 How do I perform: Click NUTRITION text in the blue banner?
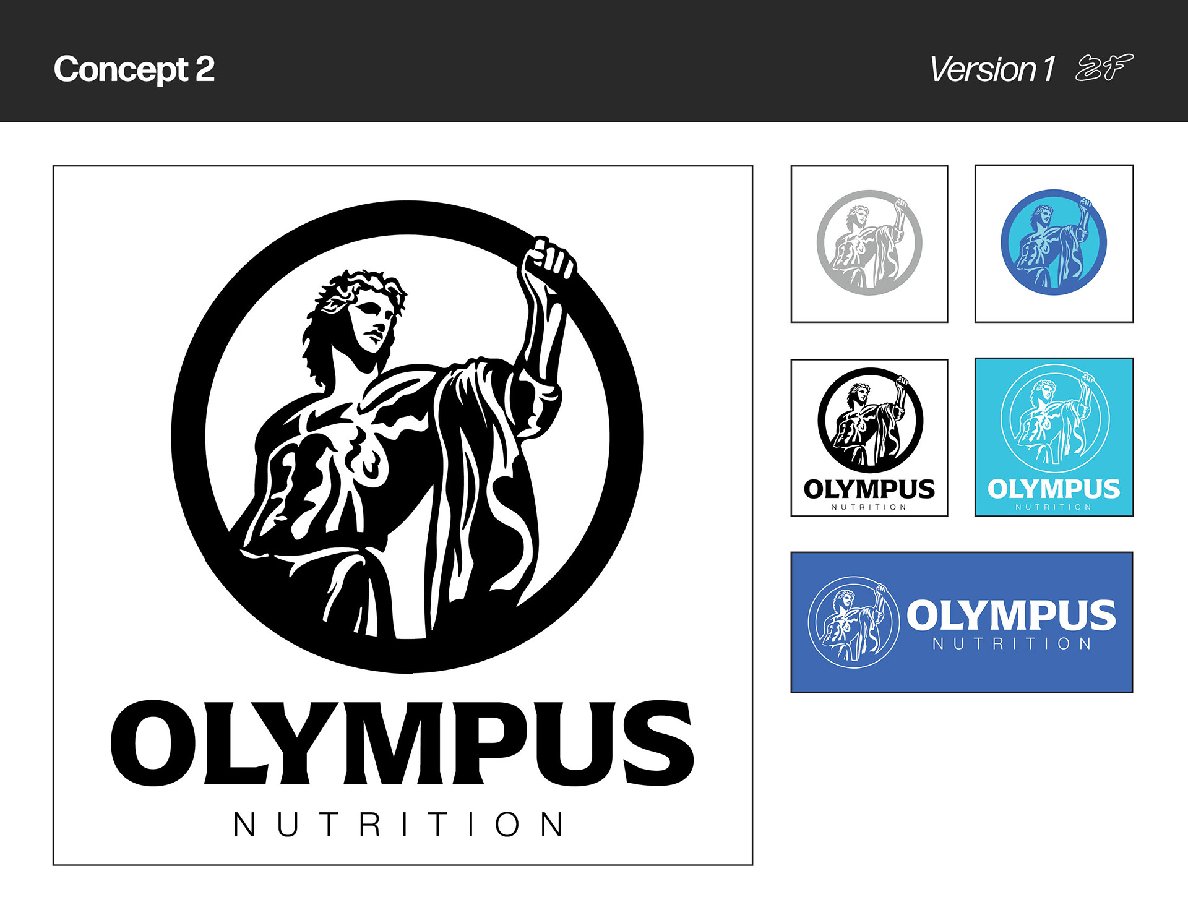[x=1012, y=644]
